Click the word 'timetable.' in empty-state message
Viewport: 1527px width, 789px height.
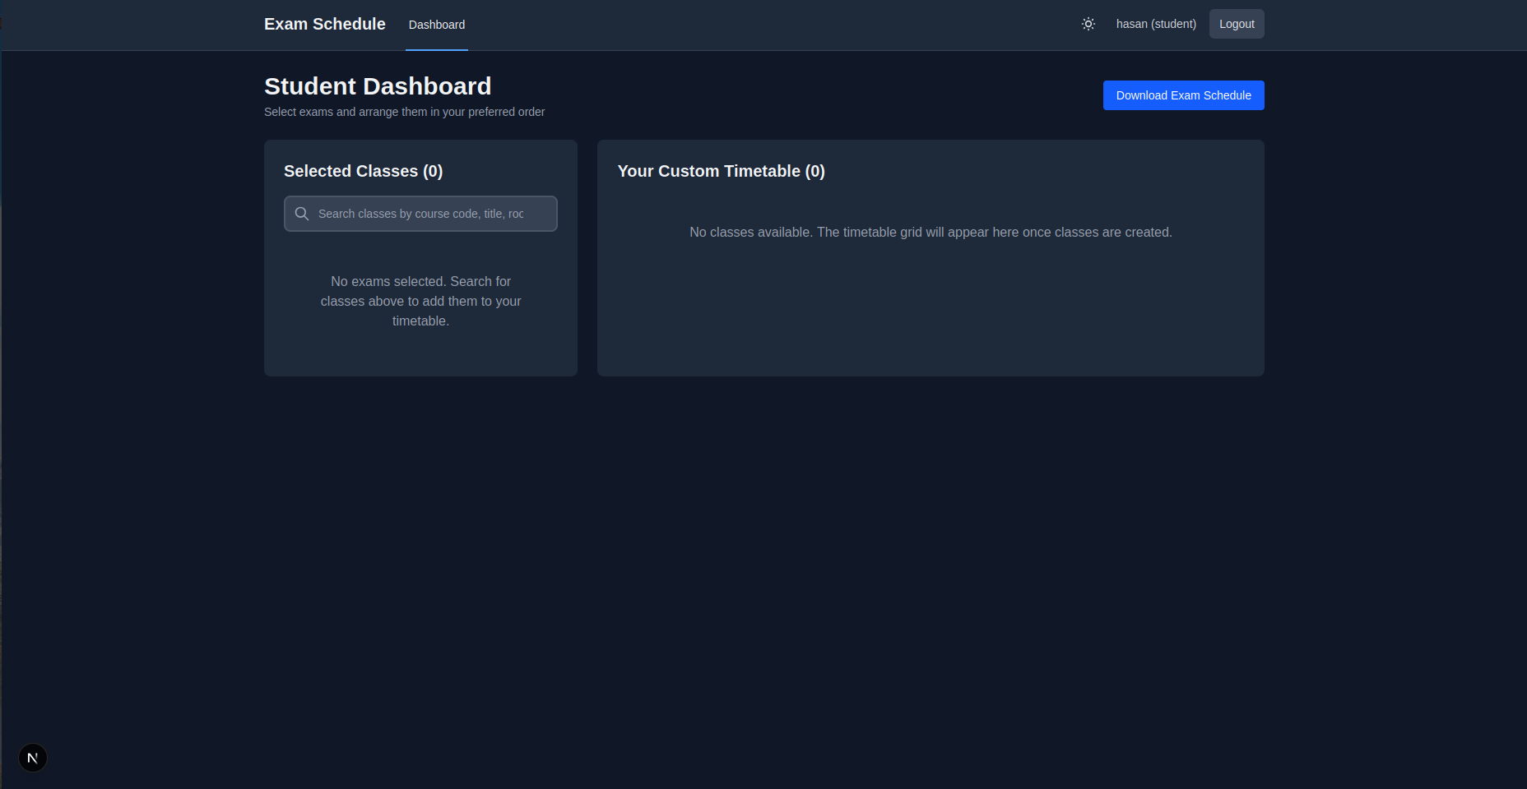[x=420, y=321]
